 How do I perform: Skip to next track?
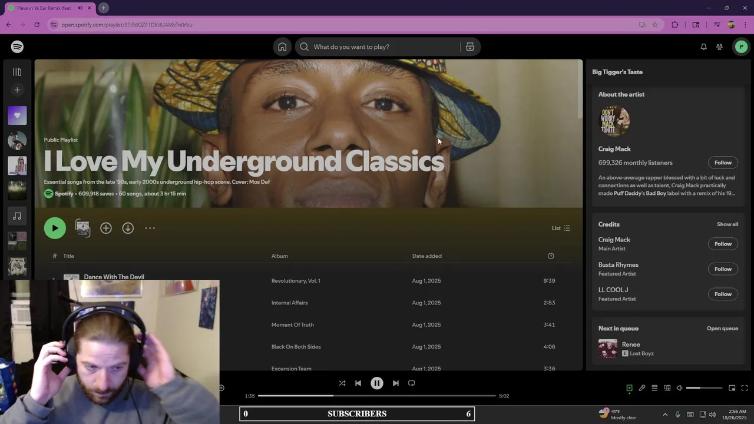396,383
